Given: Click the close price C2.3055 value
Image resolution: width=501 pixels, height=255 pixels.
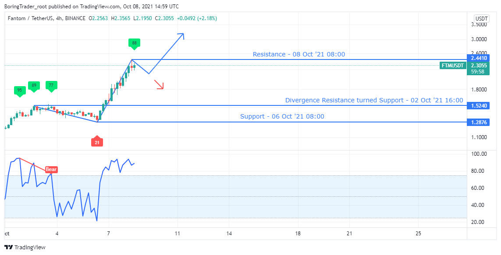Looking at the screenshot, I should click(164, 18).
